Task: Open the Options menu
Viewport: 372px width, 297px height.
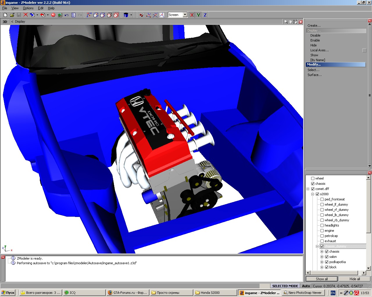Action: [x=28, y=8]
